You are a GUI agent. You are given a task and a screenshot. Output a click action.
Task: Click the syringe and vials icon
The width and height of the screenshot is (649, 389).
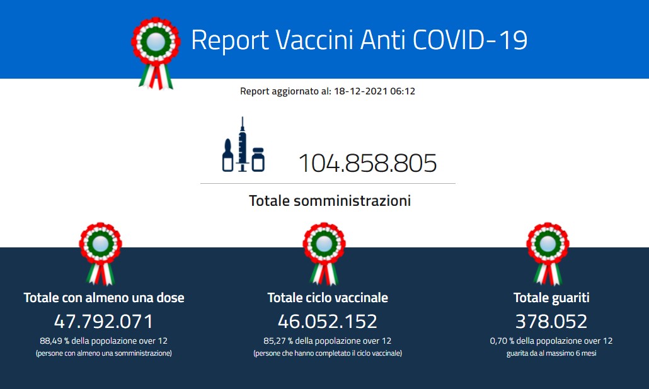[243, 147]
